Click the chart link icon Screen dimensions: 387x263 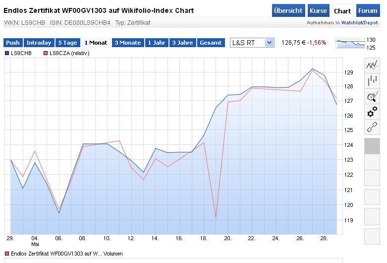[372, 127]
